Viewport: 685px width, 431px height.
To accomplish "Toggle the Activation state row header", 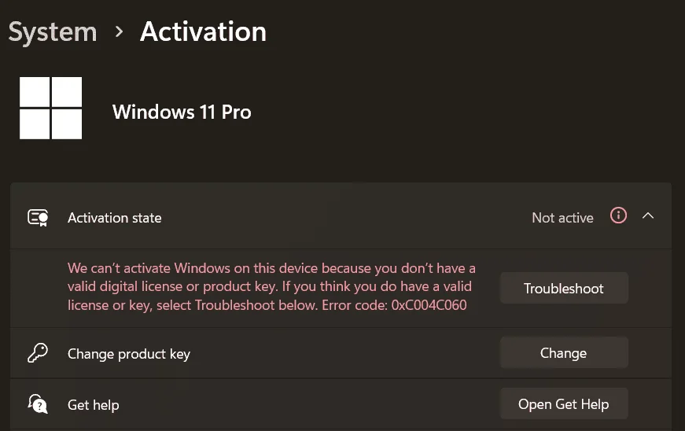I will click(x=341, y=216).
